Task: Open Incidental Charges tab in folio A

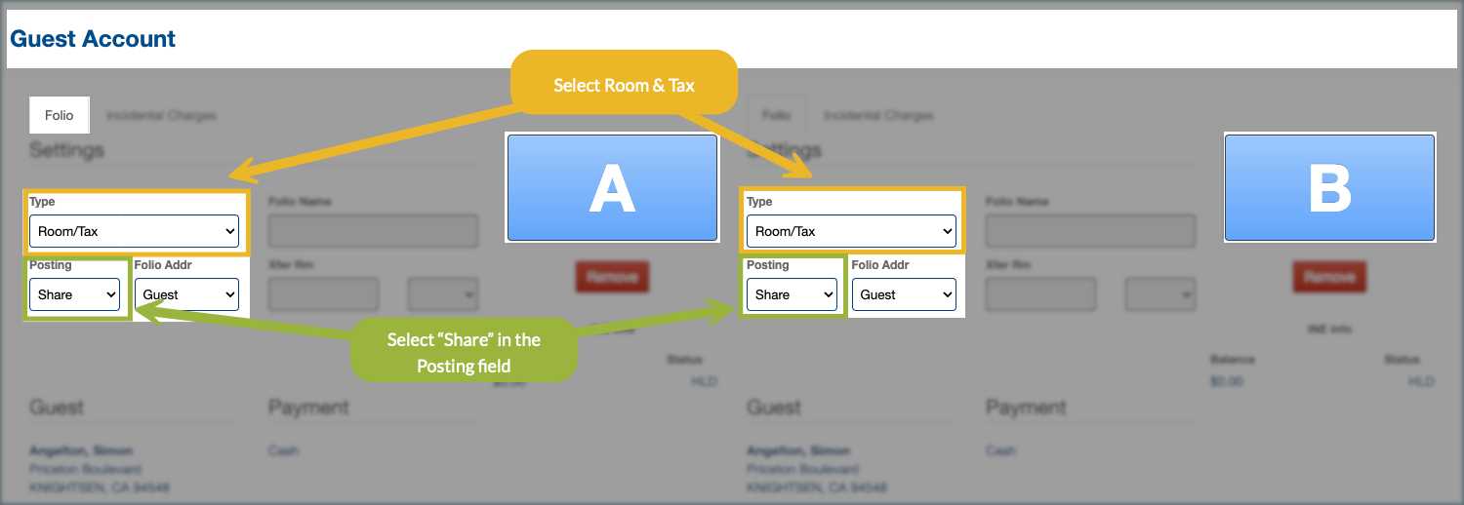Action: [x=161, y=115]
